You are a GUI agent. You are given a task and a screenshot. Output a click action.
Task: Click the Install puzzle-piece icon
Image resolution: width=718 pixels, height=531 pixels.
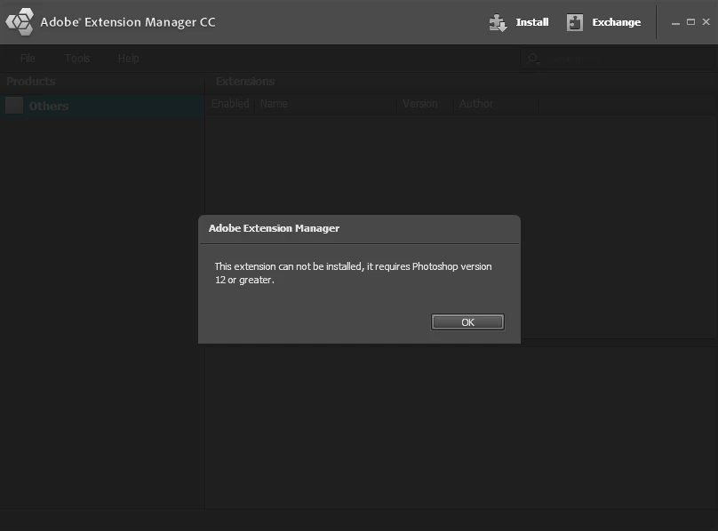(498, 22)
